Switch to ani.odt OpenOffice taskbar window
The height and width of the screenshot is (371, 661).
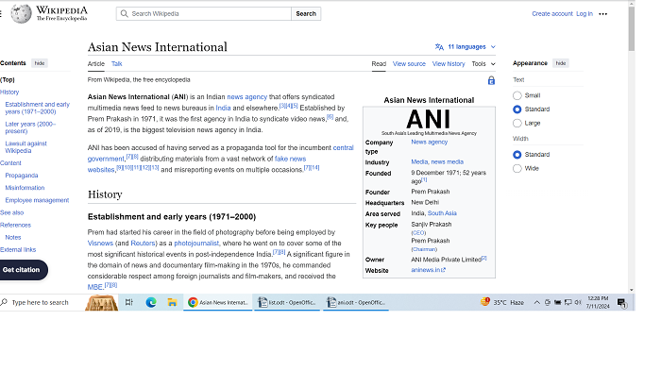point(356,302)
